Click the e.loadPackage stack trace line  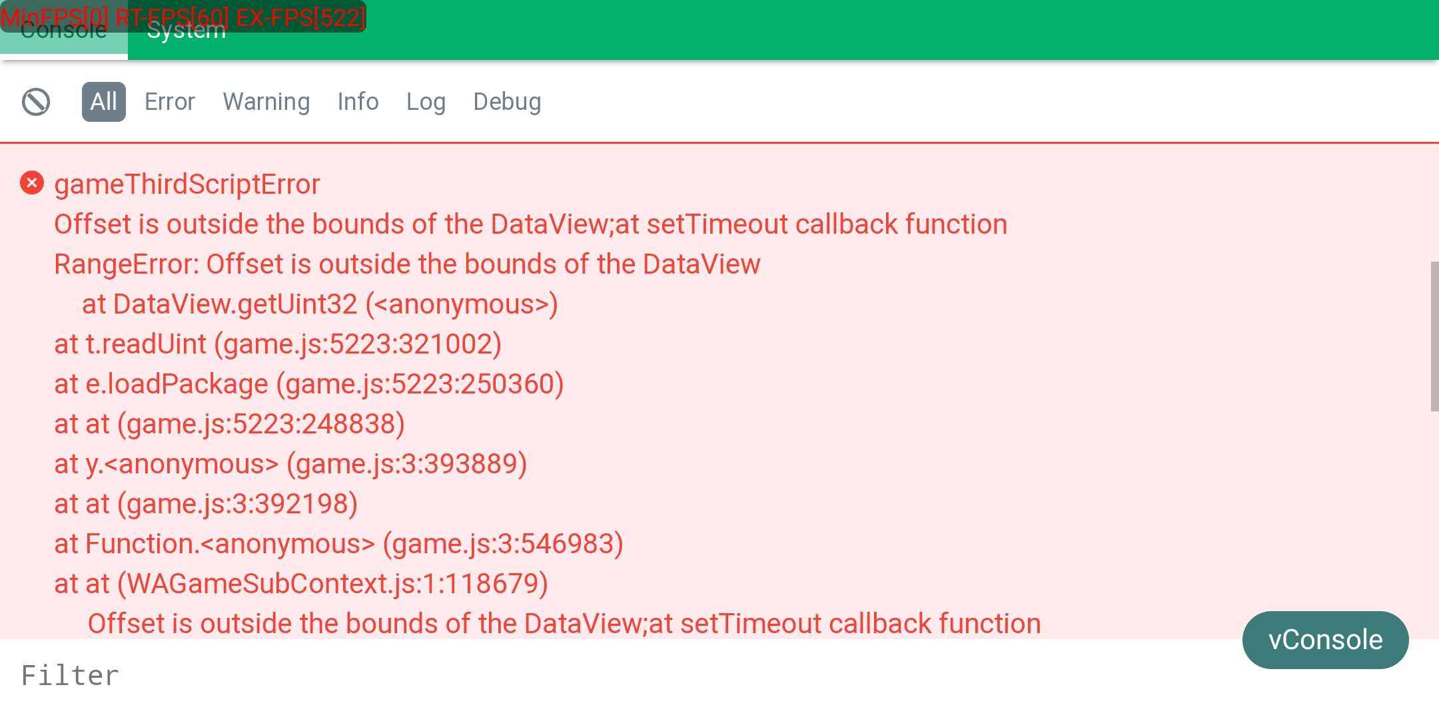click(x=308, y=384)
